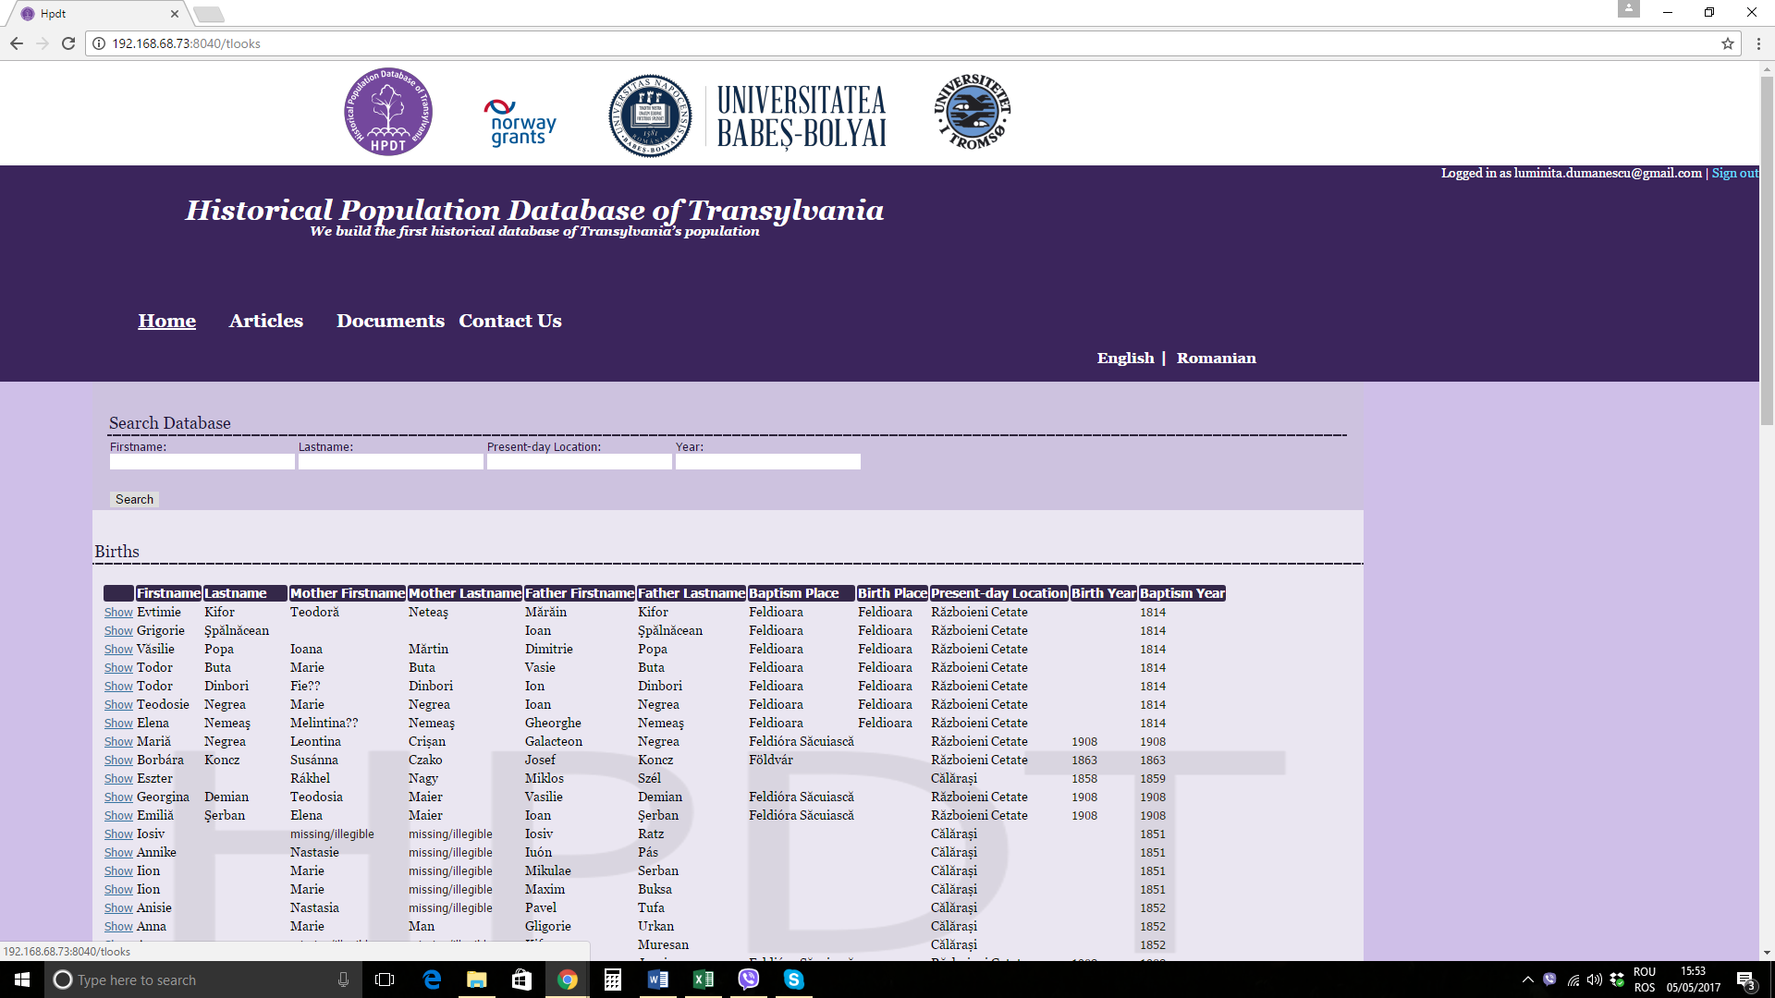
Task: Click the Search button
Action: [134, 499]
